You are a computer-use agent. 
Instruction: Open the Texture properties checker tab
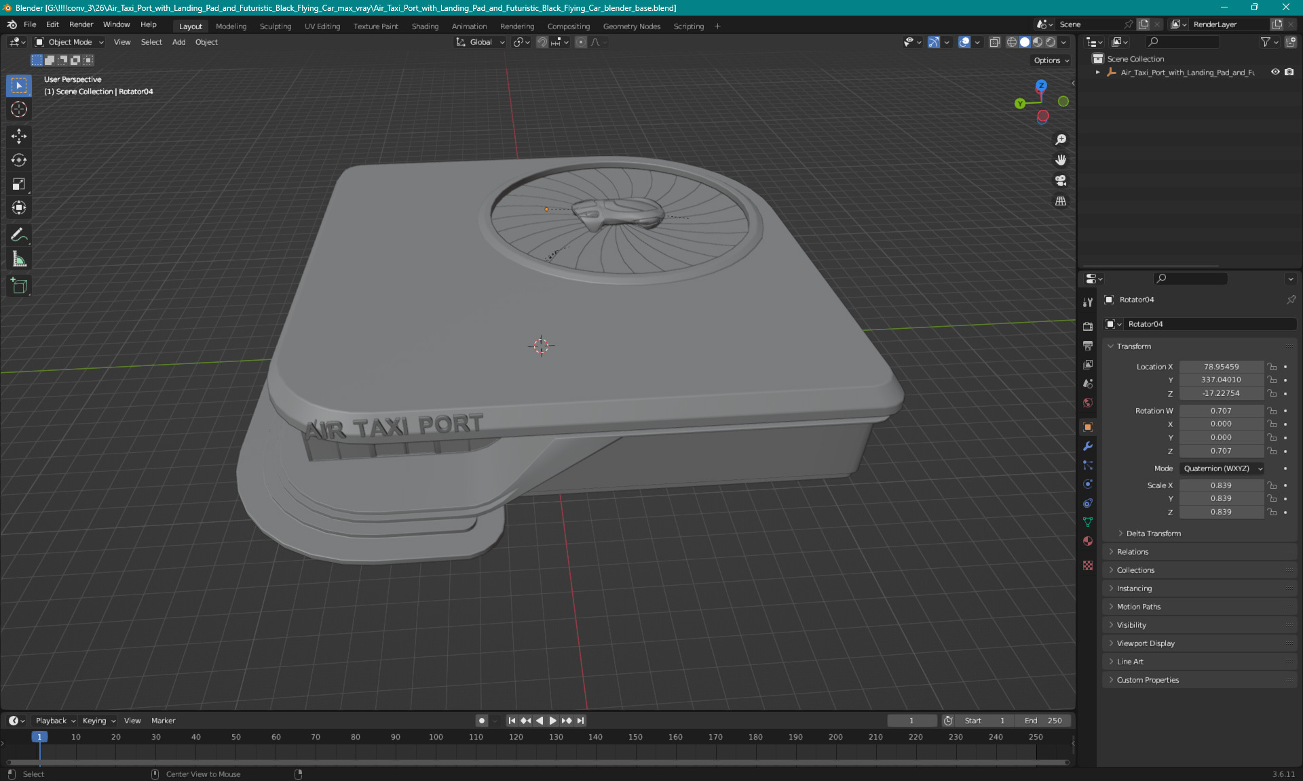click(1088, 565)
